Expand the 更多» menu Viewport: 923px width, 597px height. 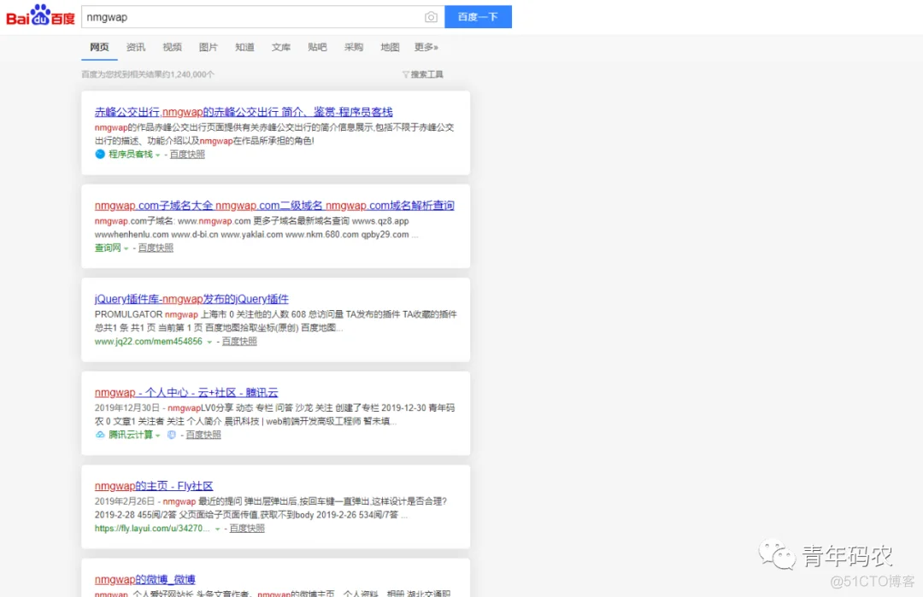coord(426,47)
